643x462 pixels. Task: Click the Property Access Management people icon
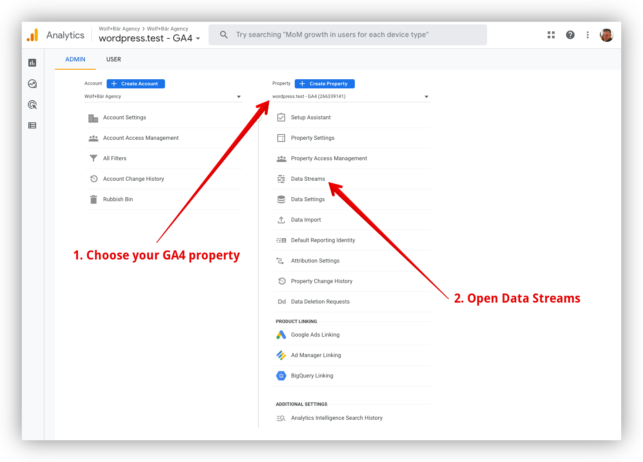281,159
